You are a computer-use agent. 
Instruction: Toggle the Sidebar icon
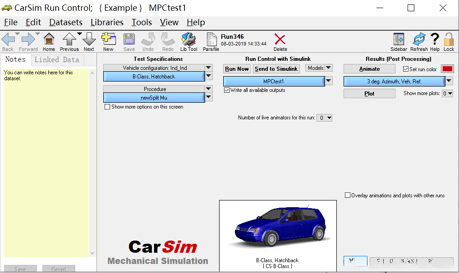click(x=399, y=40)
